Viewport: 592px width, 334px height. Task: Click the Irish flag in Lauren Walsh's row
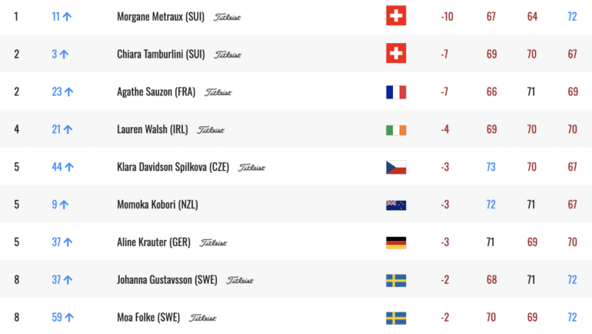coord(396,130)
